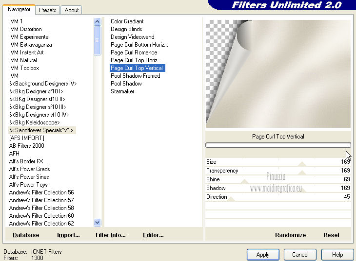Viewport: 356px width, 261px height.
Task: Select Page Curl Top Horiz.... filter
Action: coord(137,60)
